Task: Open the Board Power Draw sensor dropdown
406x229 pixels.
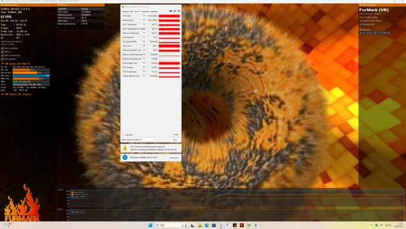Action: point(144,63)
